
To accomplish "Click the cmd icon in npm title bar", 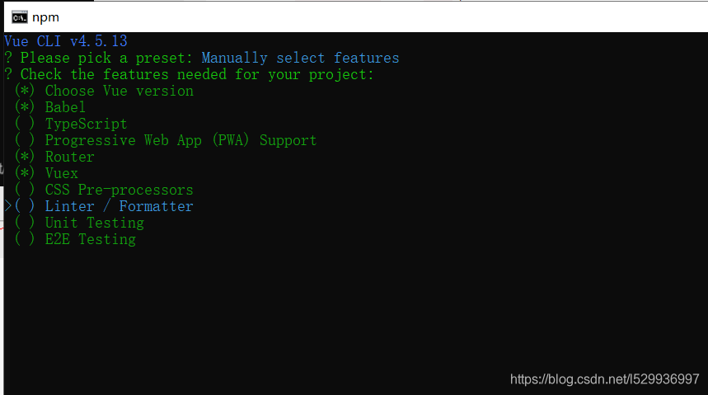I will (x=20, y=17).
